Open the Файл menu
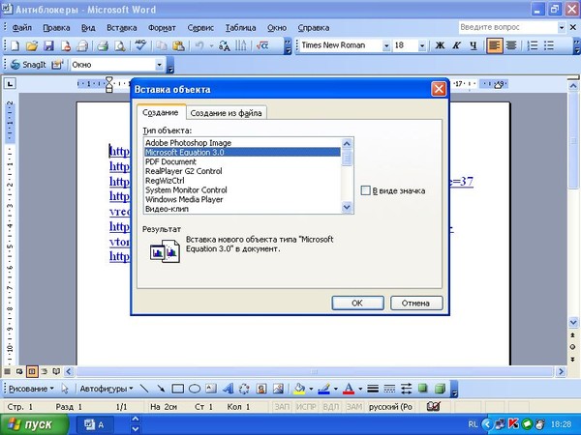The height and width of the screenshot is (435, 581). coord(22,28)
